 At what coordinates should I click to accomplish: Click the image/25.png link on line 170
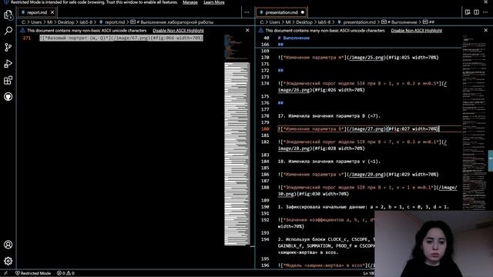(366, 58)
